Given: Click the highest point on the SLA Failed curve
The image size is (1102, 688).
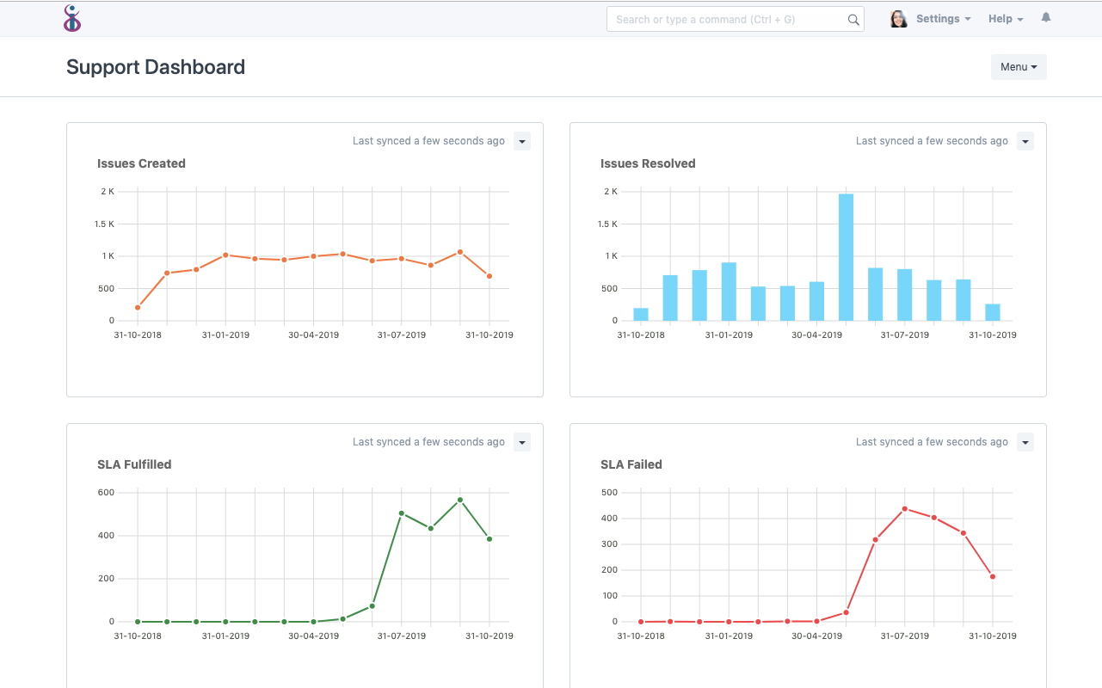Looking at the screenshot, I should tap(905, 508).
